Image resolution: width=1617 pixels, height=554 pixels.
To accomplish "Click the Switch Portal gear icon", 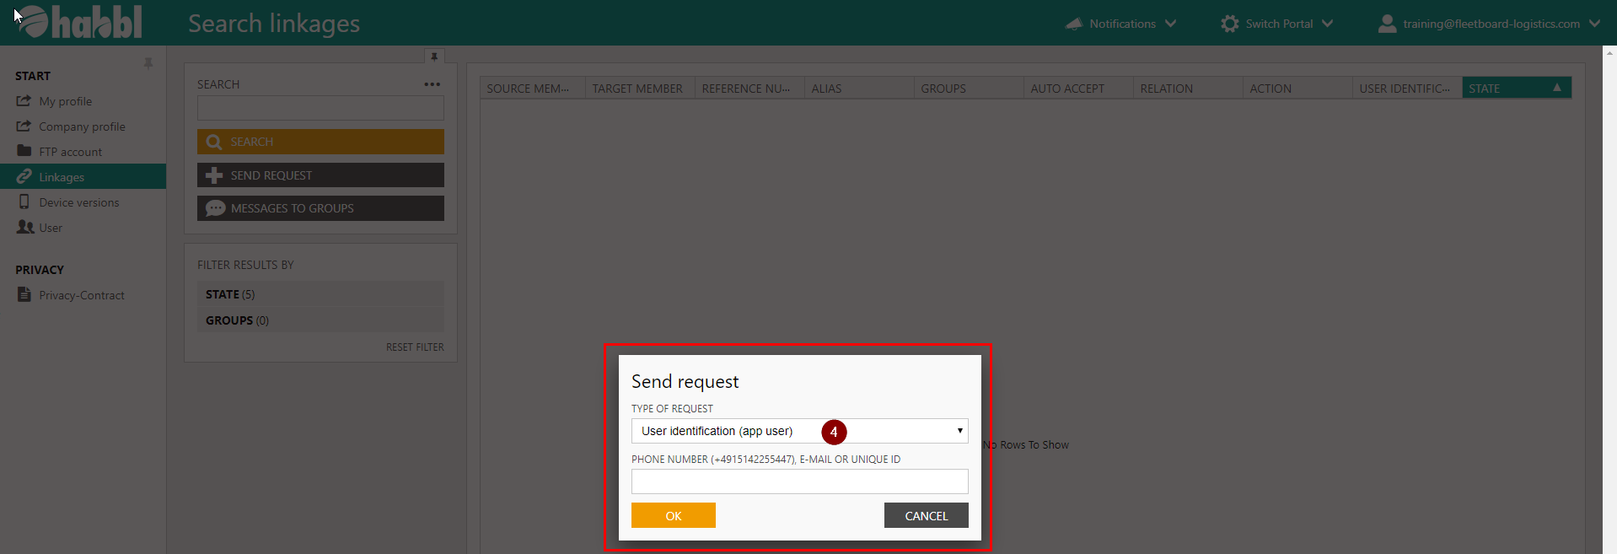I will 1230,24.
